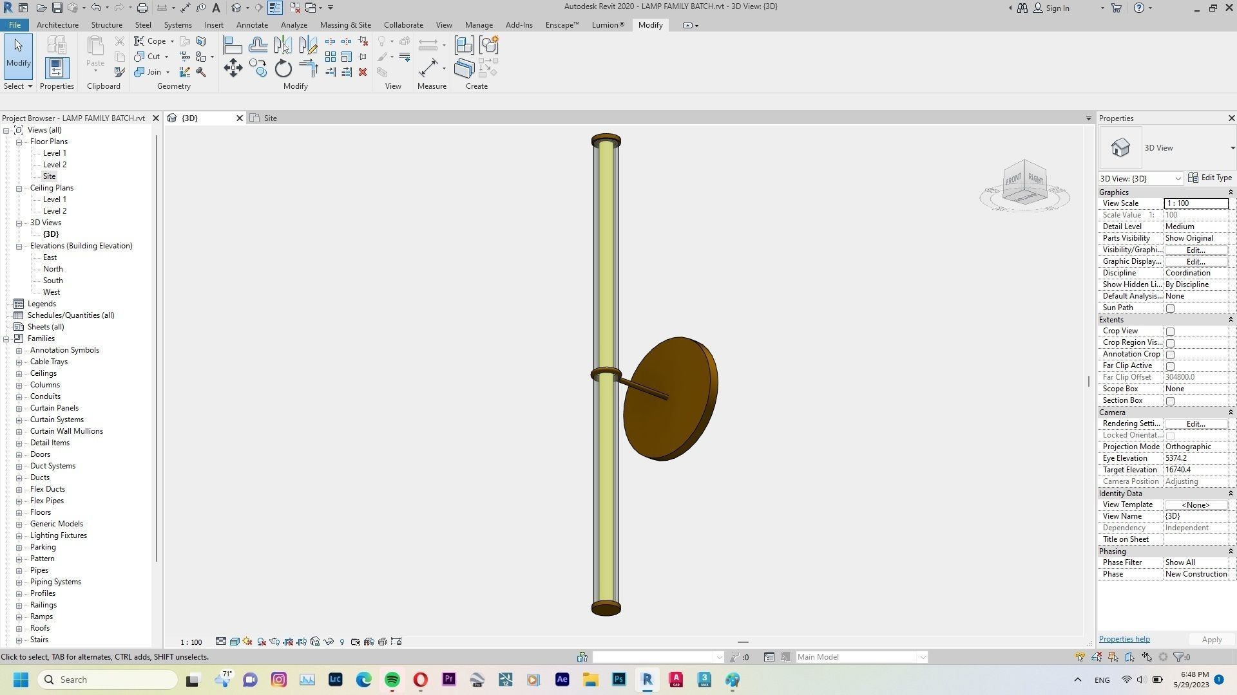
Task: Activate the Rotate tool
Action: pyautogui.click(x=283, y=68)
